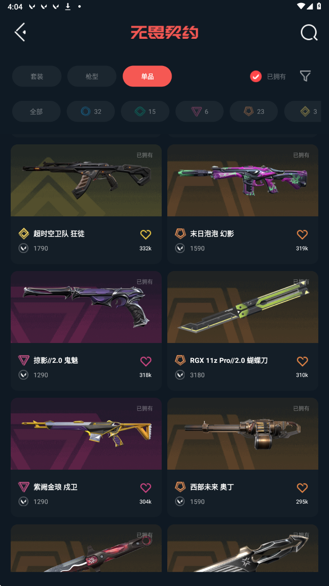
Task: Filter by 全部 all rarities
Action: pos(36,112)
